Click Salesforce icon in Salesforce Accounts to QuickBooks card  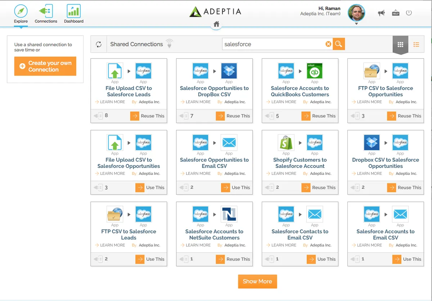[286, 71]
